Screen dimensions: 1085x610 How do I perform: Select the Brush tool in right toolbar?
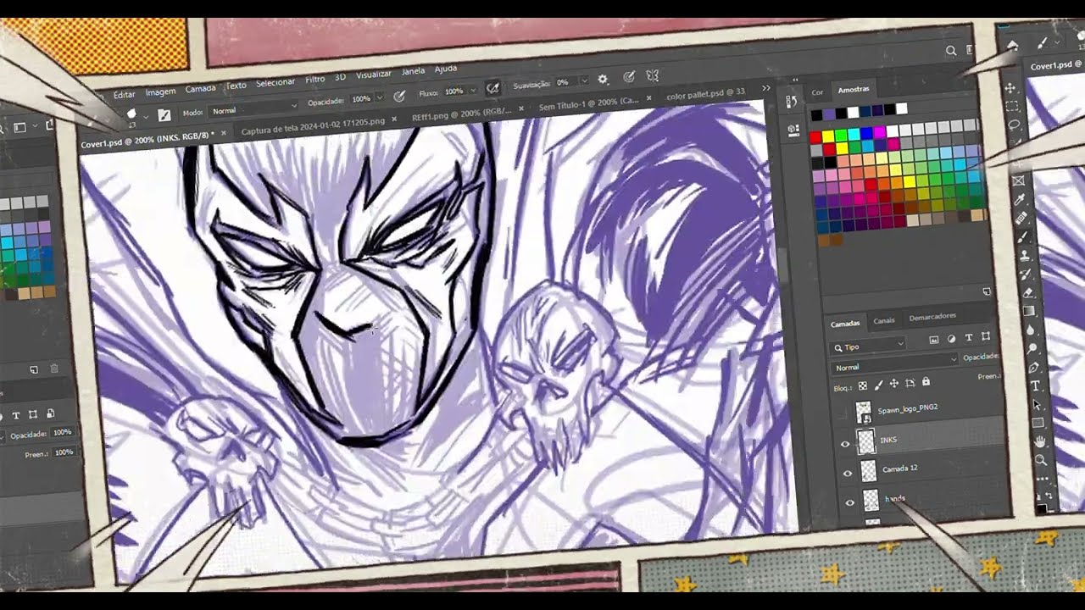click(x=1022, y=238)
